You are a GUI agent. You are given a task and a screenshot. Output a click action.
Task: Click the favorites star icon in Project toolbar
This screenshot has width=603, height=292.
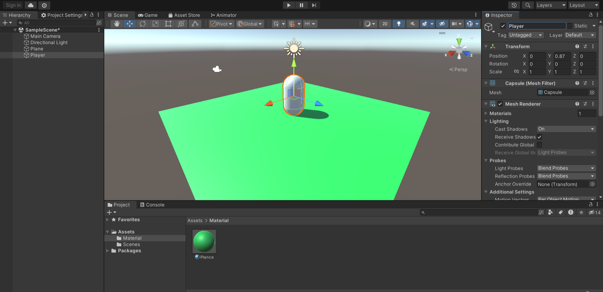[x=581, y=213]
